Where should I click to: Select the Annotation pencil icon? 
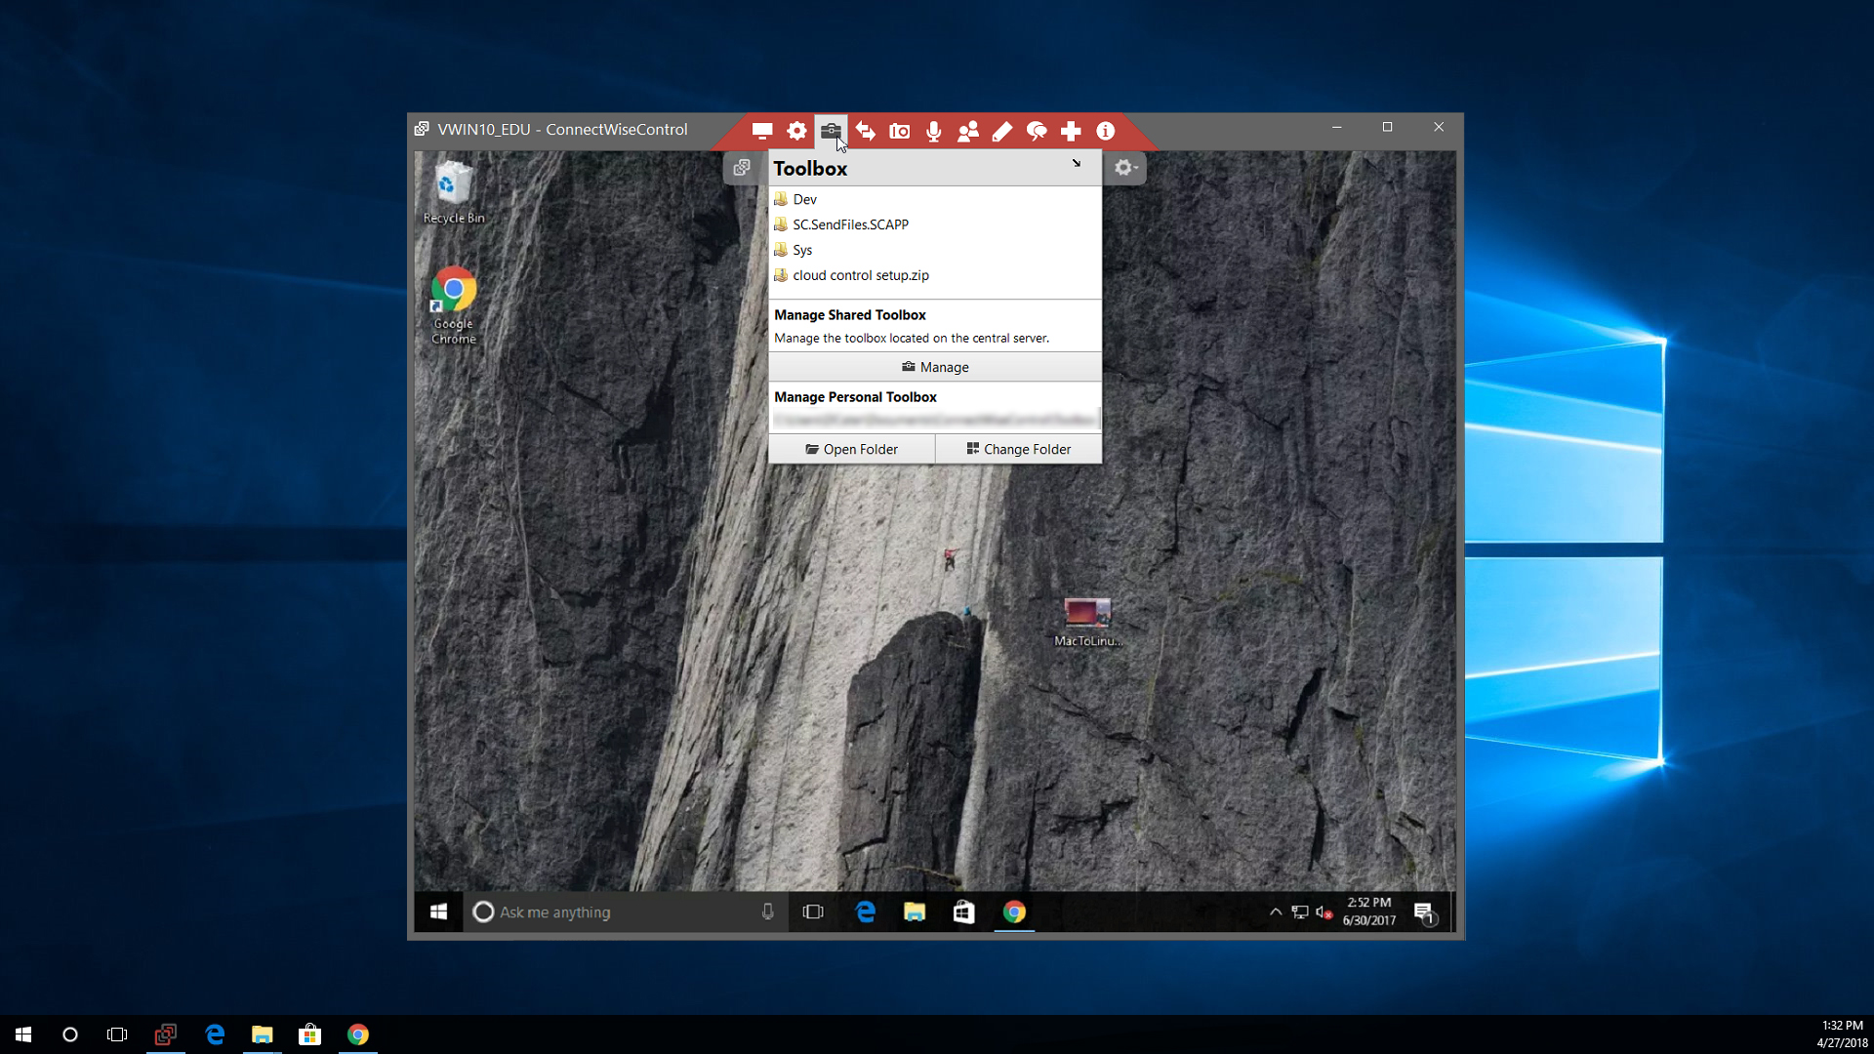1002,131
